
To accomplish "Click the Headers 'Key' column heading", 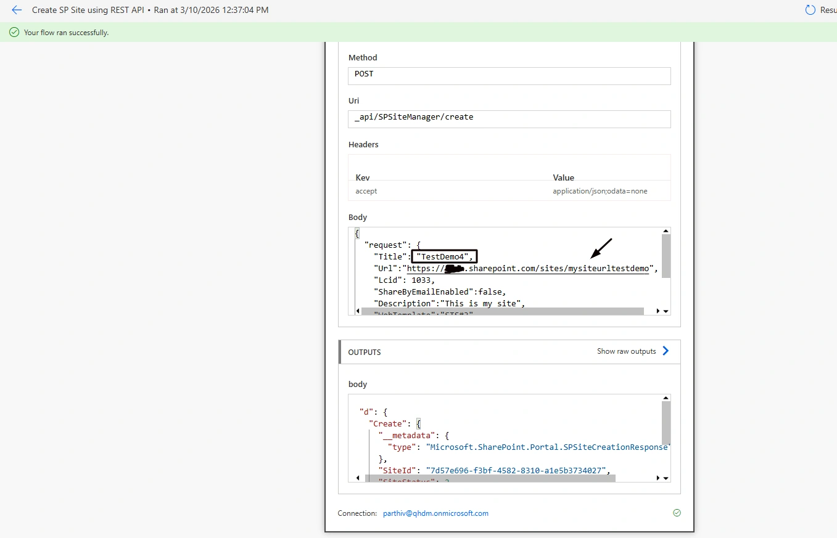I will point(363,177).
